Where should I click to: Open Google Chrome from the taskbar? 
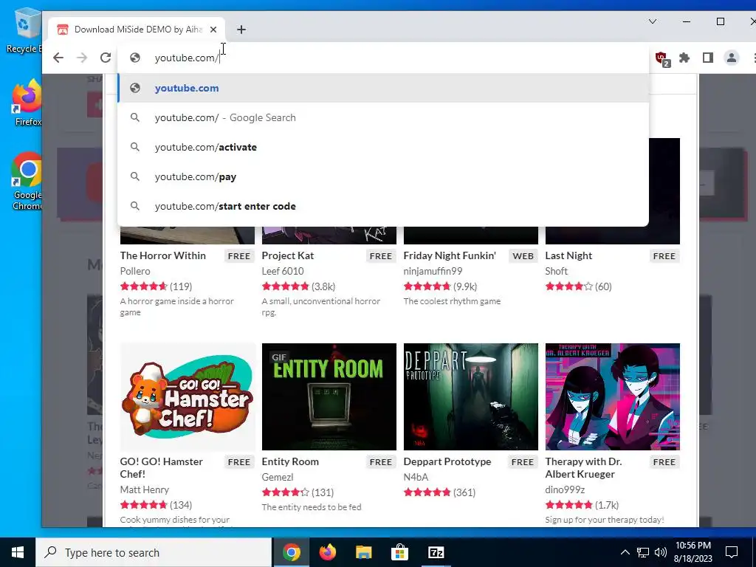pos(291,552)
